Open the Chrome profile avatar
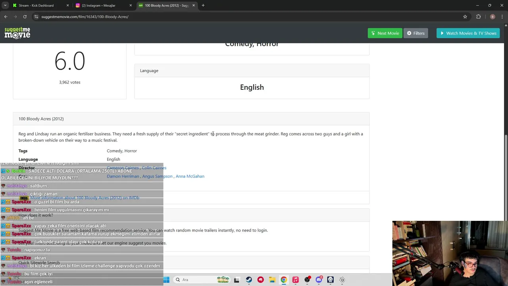The height and width of the screenshot is (286, 508). click(x=492, y=17)
